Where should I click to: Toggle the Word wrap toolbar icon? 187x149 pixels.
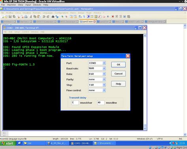[80, 17]
